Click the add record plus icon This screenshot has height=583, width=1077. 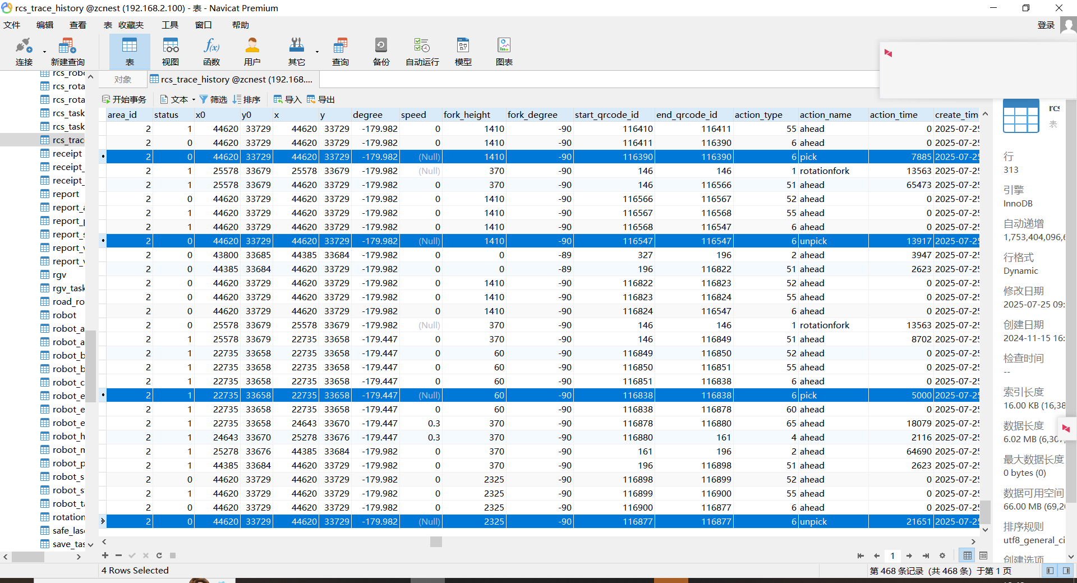point(105,556)
